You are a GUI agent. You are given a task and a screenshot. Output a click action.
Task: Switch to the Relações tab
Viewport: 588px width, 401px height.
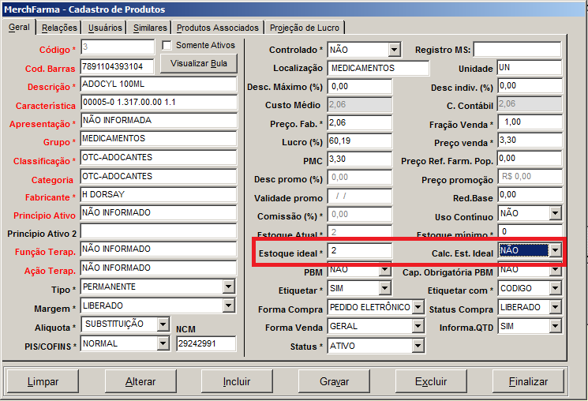(x=59, y=28)
